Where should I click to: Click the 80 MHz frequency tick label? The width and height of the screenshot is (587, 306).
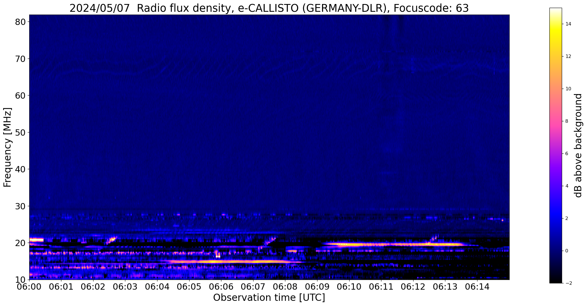point(20,22)
